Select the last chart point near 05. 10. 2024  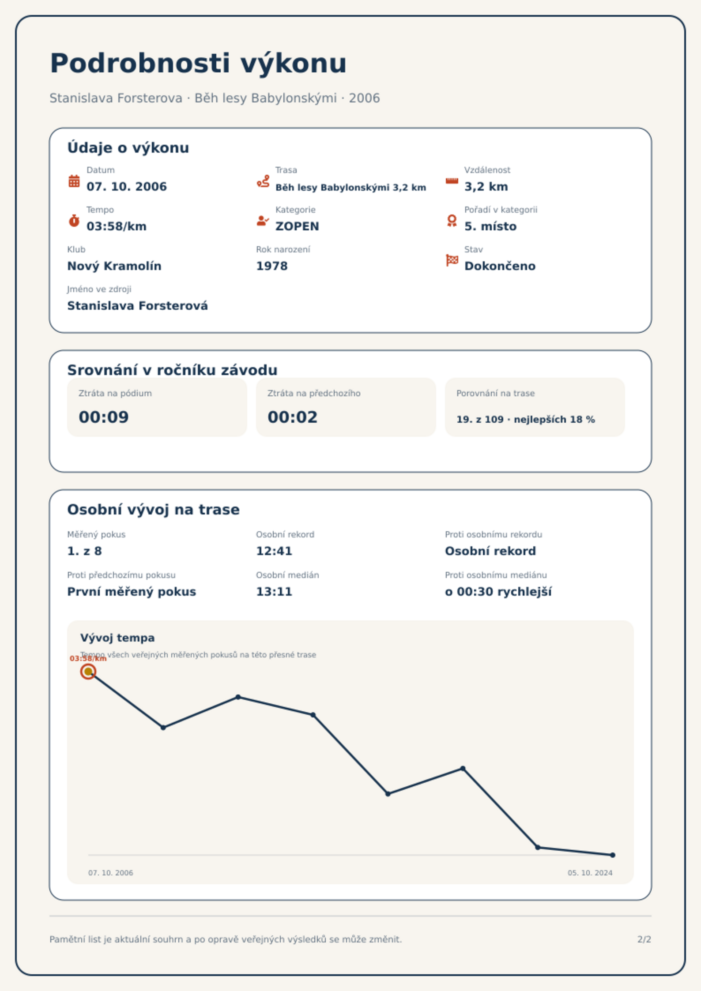click(x=612, y=855)
